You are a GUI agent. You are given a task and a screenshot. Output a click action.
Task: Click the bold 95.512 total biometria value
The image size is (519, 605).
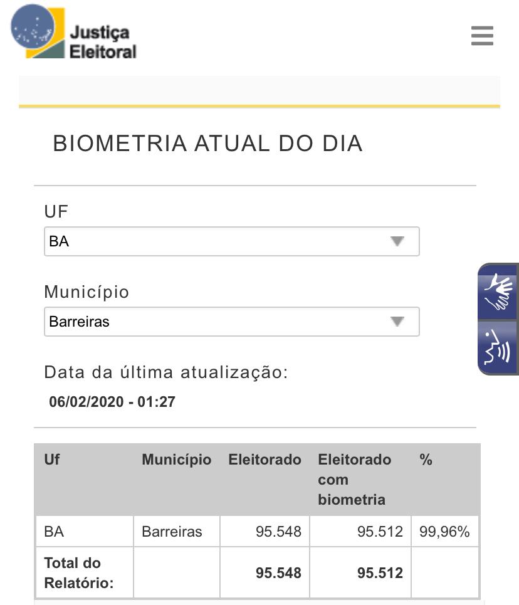[x=380, y=573]
